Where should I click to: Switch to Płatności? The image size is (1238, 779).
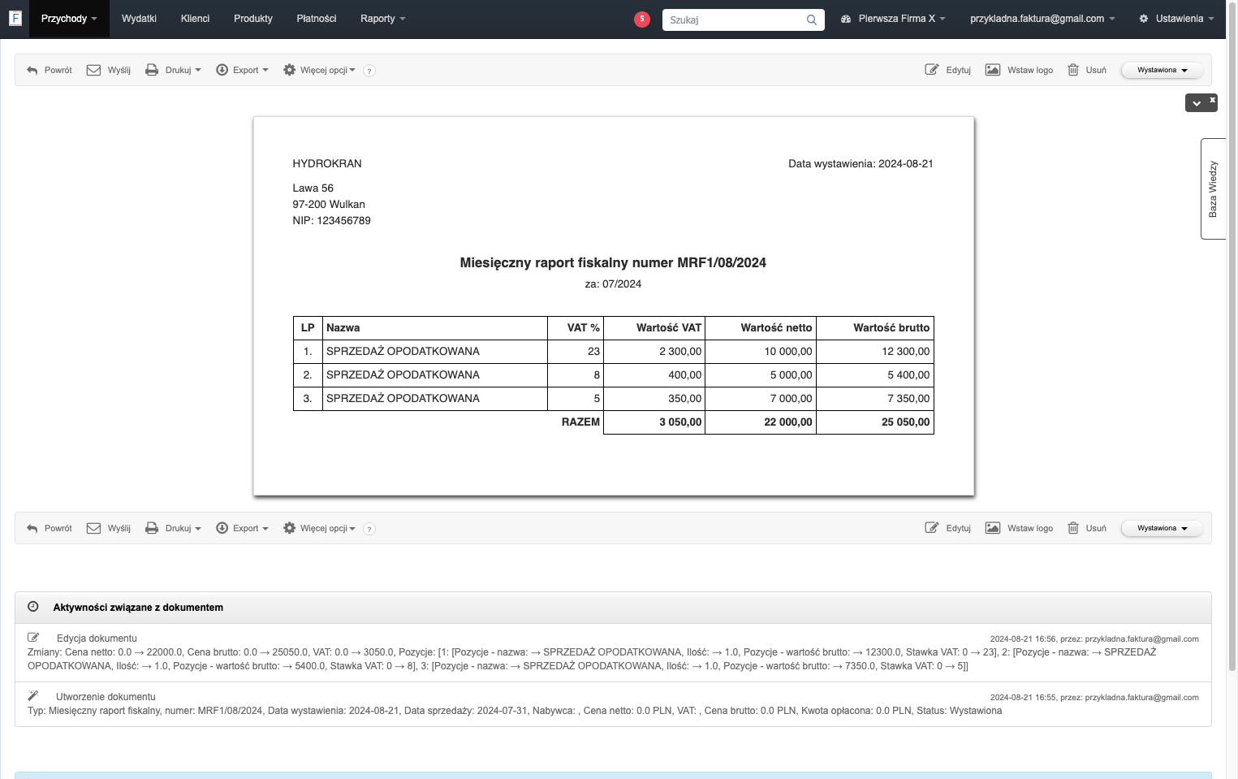[x=317, y=19]
